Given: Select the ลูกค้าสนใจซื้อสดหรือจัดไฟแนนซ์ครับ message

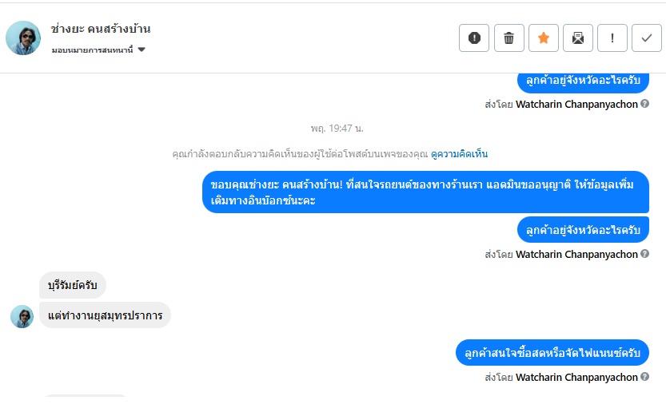Looking at the screenshot, I should 552,353.
